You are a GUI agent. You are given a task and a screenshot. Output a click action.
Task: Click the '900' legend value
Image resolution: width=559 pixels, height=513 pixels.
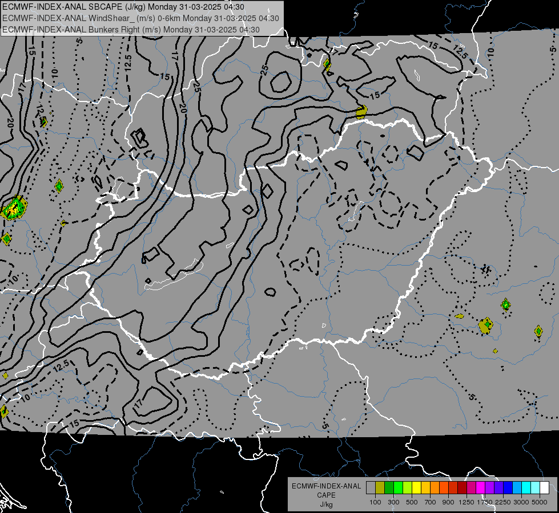point(448,502)
